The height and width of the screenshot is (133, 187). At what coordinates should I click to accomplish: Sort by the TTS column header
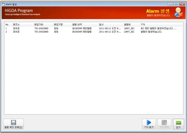tap(159, 25)
